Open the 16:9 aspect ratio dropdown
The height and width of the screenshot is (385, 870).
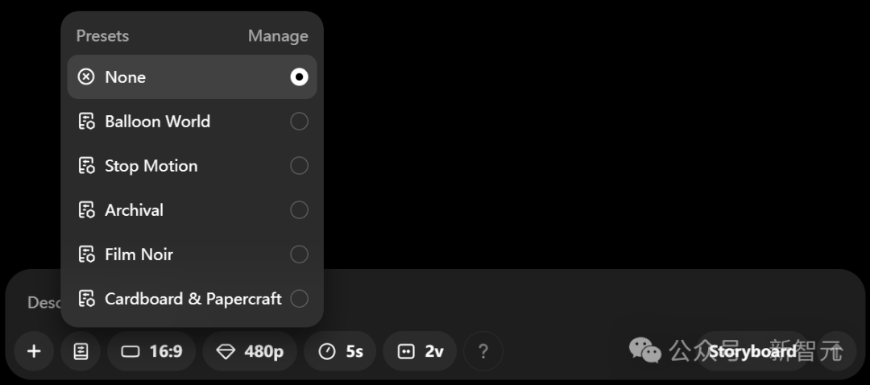151,351
